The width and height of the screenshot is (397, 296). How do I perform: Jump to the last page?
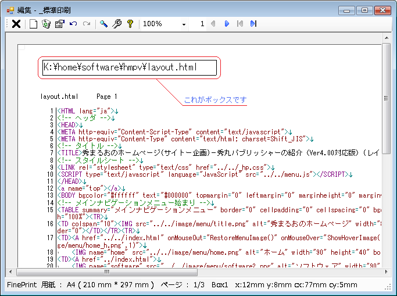pos(253,24)
